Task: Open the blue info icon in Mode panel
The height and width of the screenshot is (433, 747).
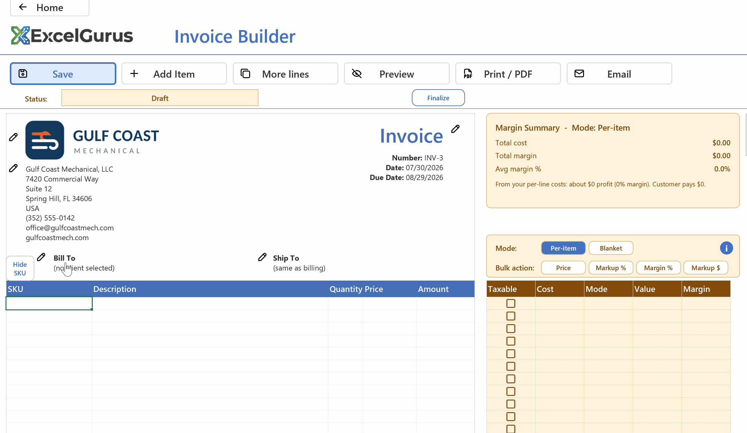Action: click(726, 248)
